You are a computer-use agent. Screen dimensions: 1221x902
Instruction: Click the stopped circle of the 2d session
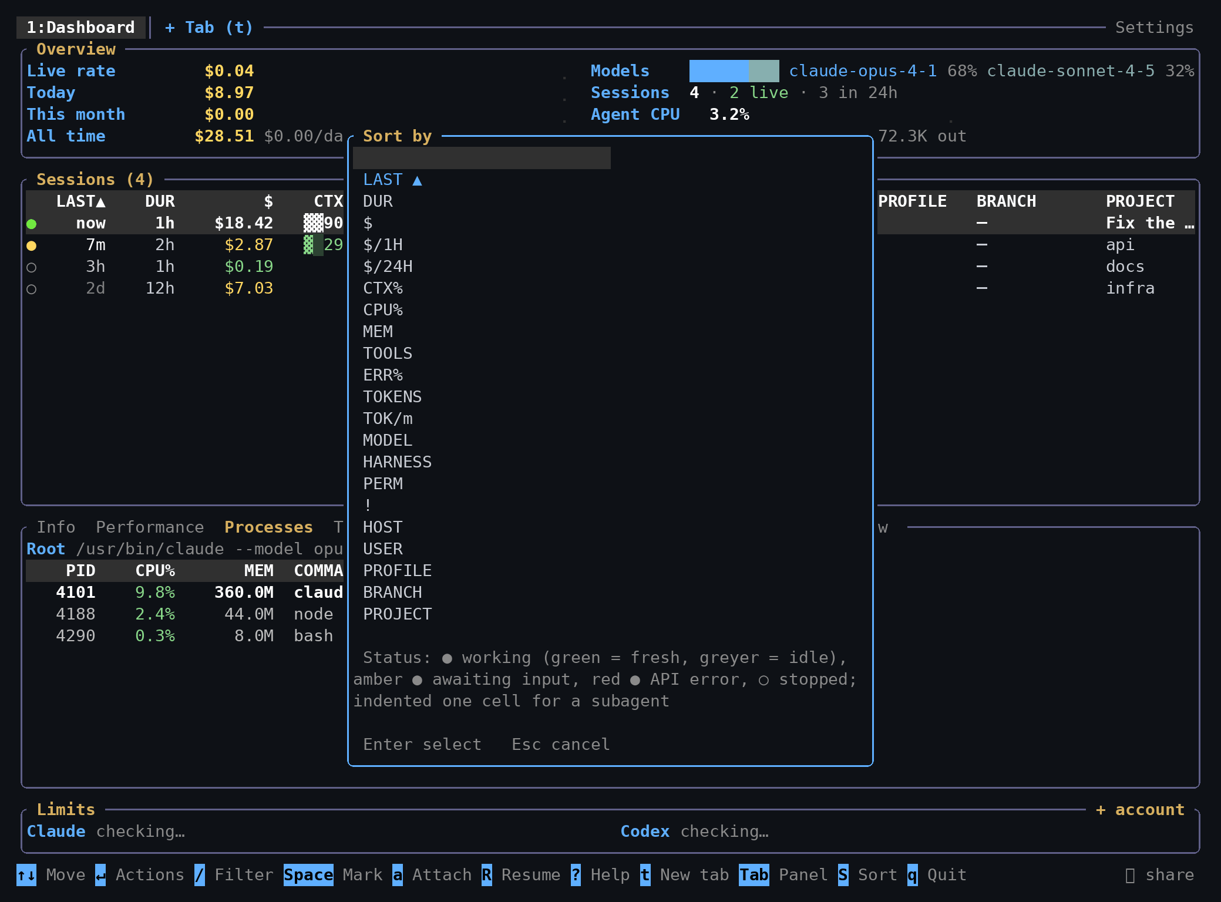[x=32, y=289]
